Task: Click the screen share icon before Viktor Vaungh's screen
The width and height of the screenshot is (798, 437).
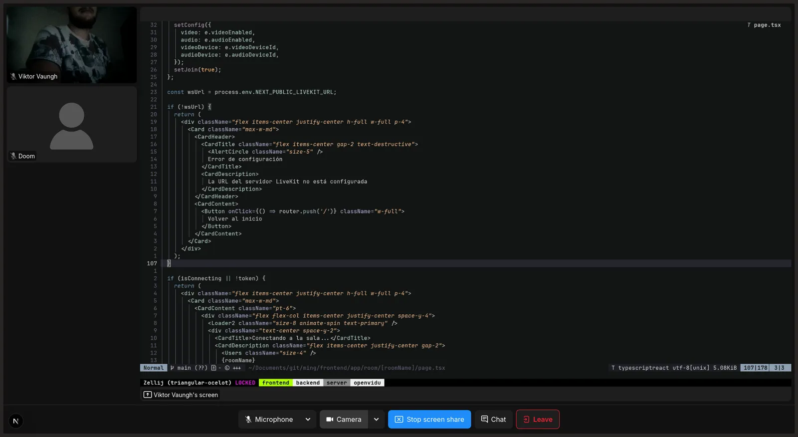Action: [x=148, y=395]
